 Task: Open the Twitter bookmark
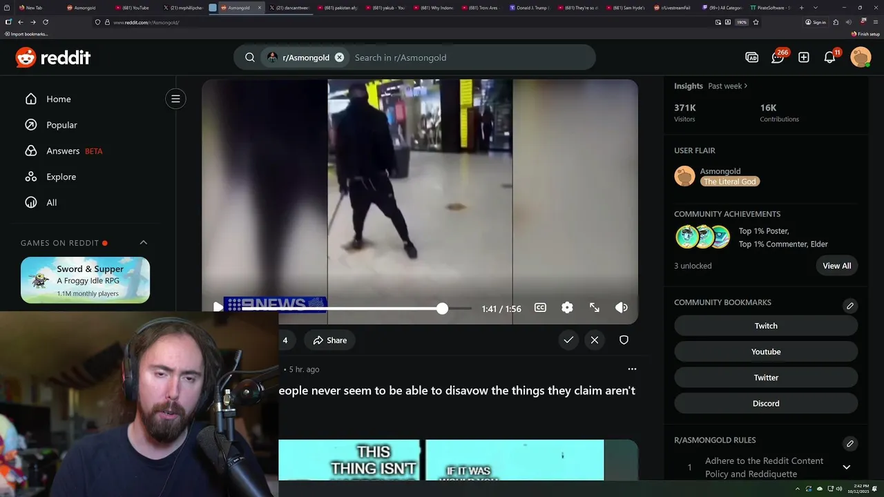pyautogui.click(x=766, y=378)
